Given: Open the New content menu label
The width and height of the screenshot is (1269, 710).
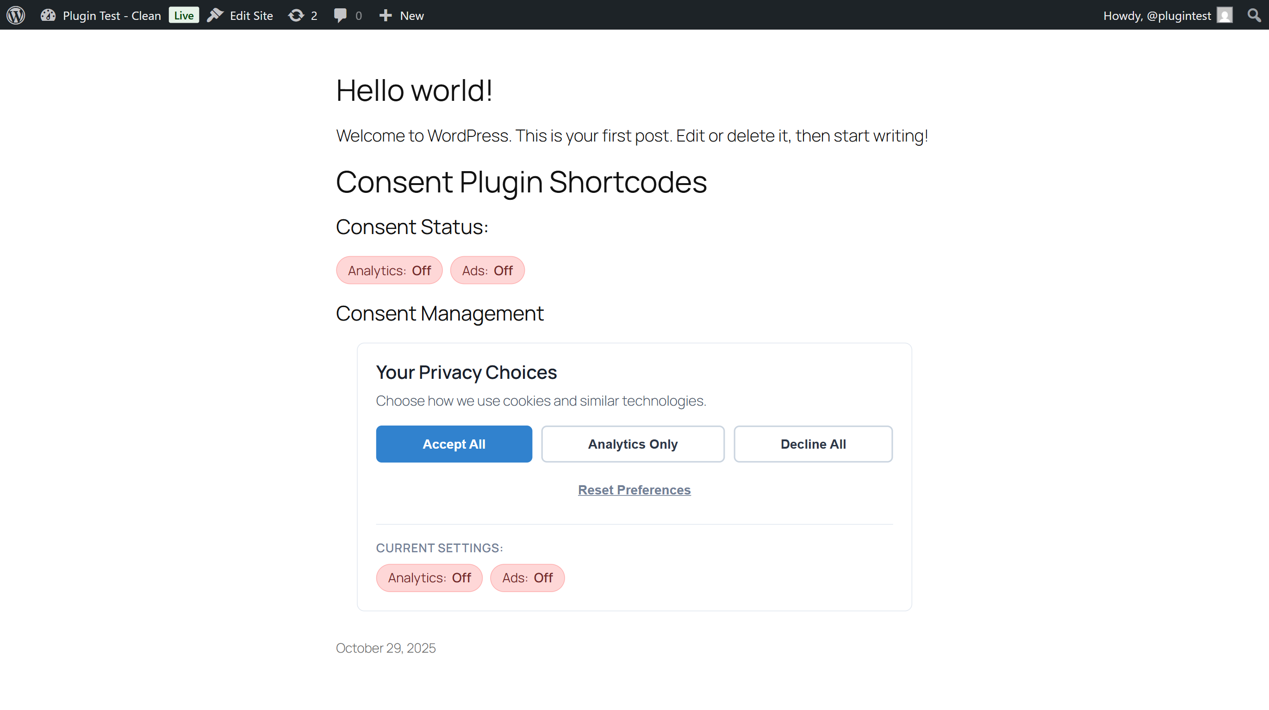Looking at the screenshot, I should (412, 16).
